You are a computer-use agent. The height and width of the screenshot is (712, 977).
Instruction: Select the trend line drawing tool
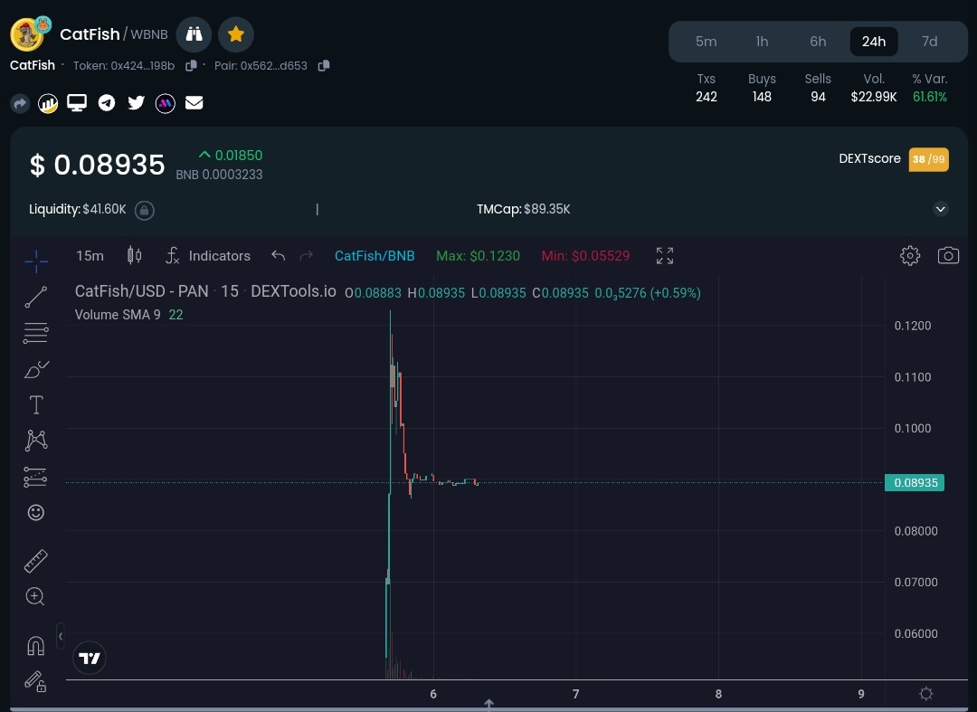pos(36,297)
